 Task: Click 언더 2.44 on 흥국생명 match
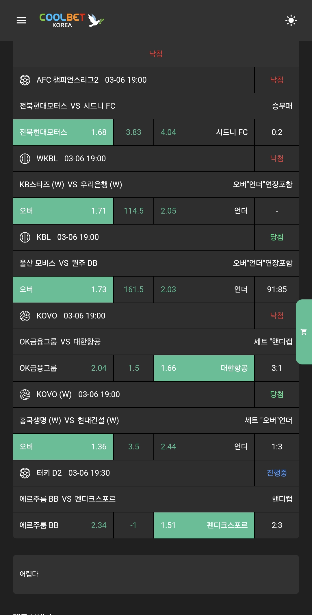(204, 447)
